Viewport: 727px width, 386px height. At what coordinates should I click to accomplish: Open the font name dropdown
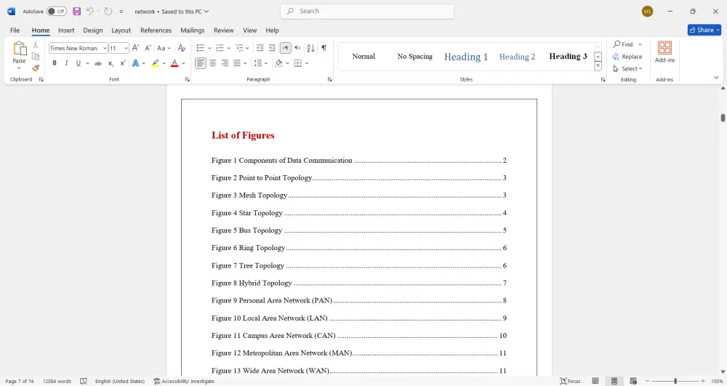(x=105, y=48)
